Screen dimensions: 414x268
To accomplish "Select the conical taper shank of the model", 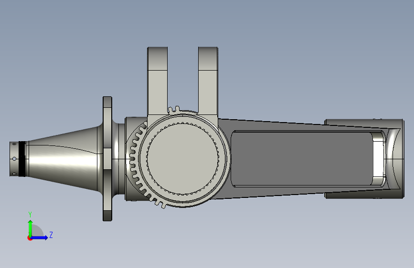I will pyautogui.click(x=63, y=158).
